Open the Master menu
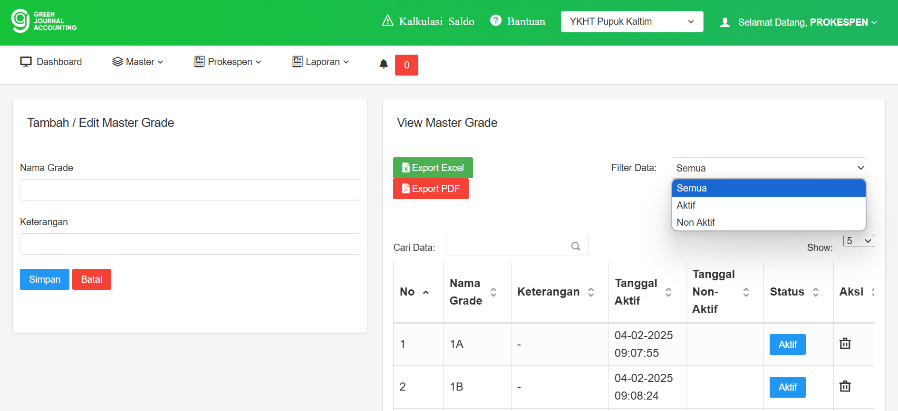 click(x=138, y=62)
